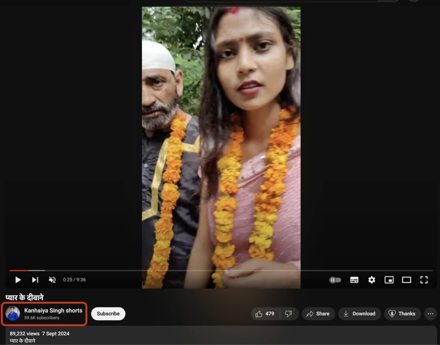Click the video title प्यार के दीवाने

[x=24, y=297]
